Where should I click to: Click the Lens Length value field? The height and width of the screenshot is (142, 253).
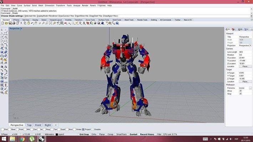pyautogui.click(x=245, y=52)
